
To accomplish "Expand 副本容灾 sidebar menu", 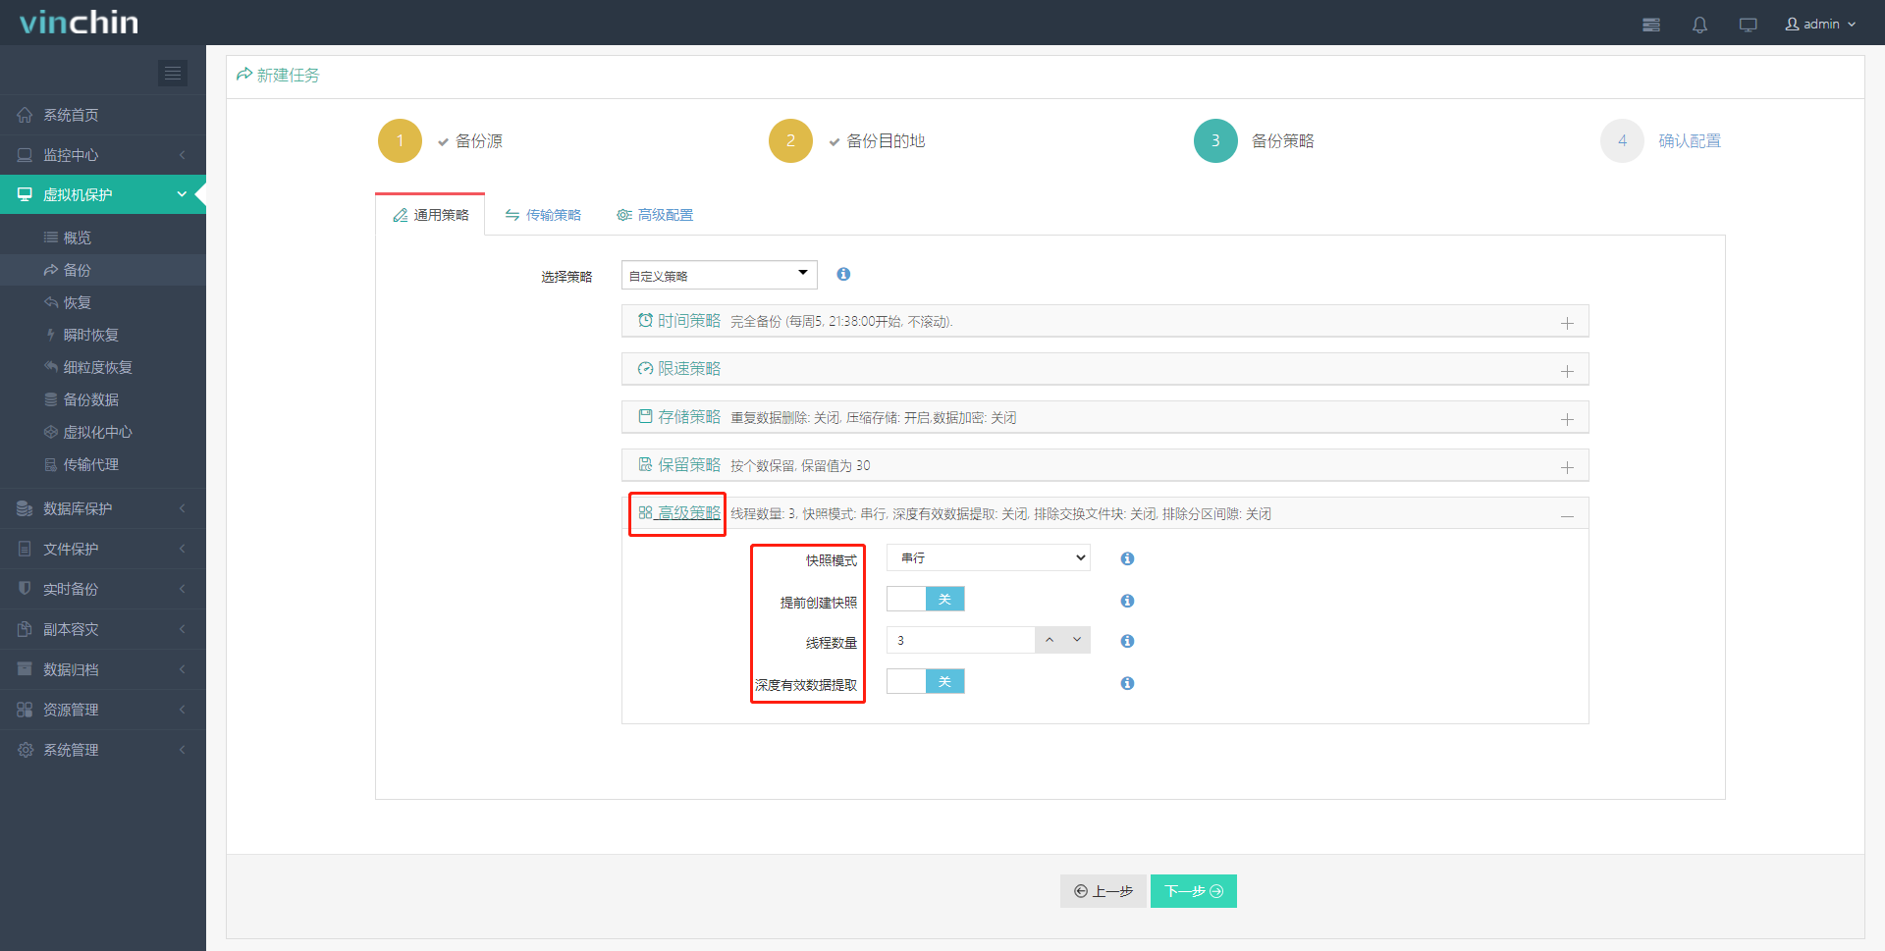I will click(x=103, y=629).
